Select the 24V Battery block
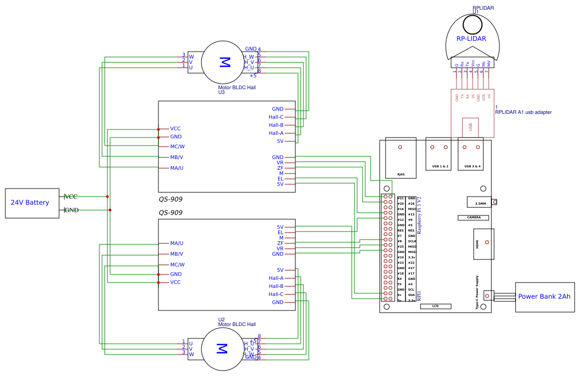This screenshot has height=376, width=580. click(32, 203)
